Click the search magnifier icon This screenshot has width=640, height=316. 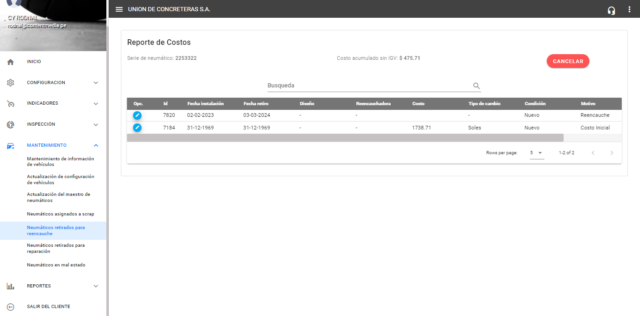[476, 86]
